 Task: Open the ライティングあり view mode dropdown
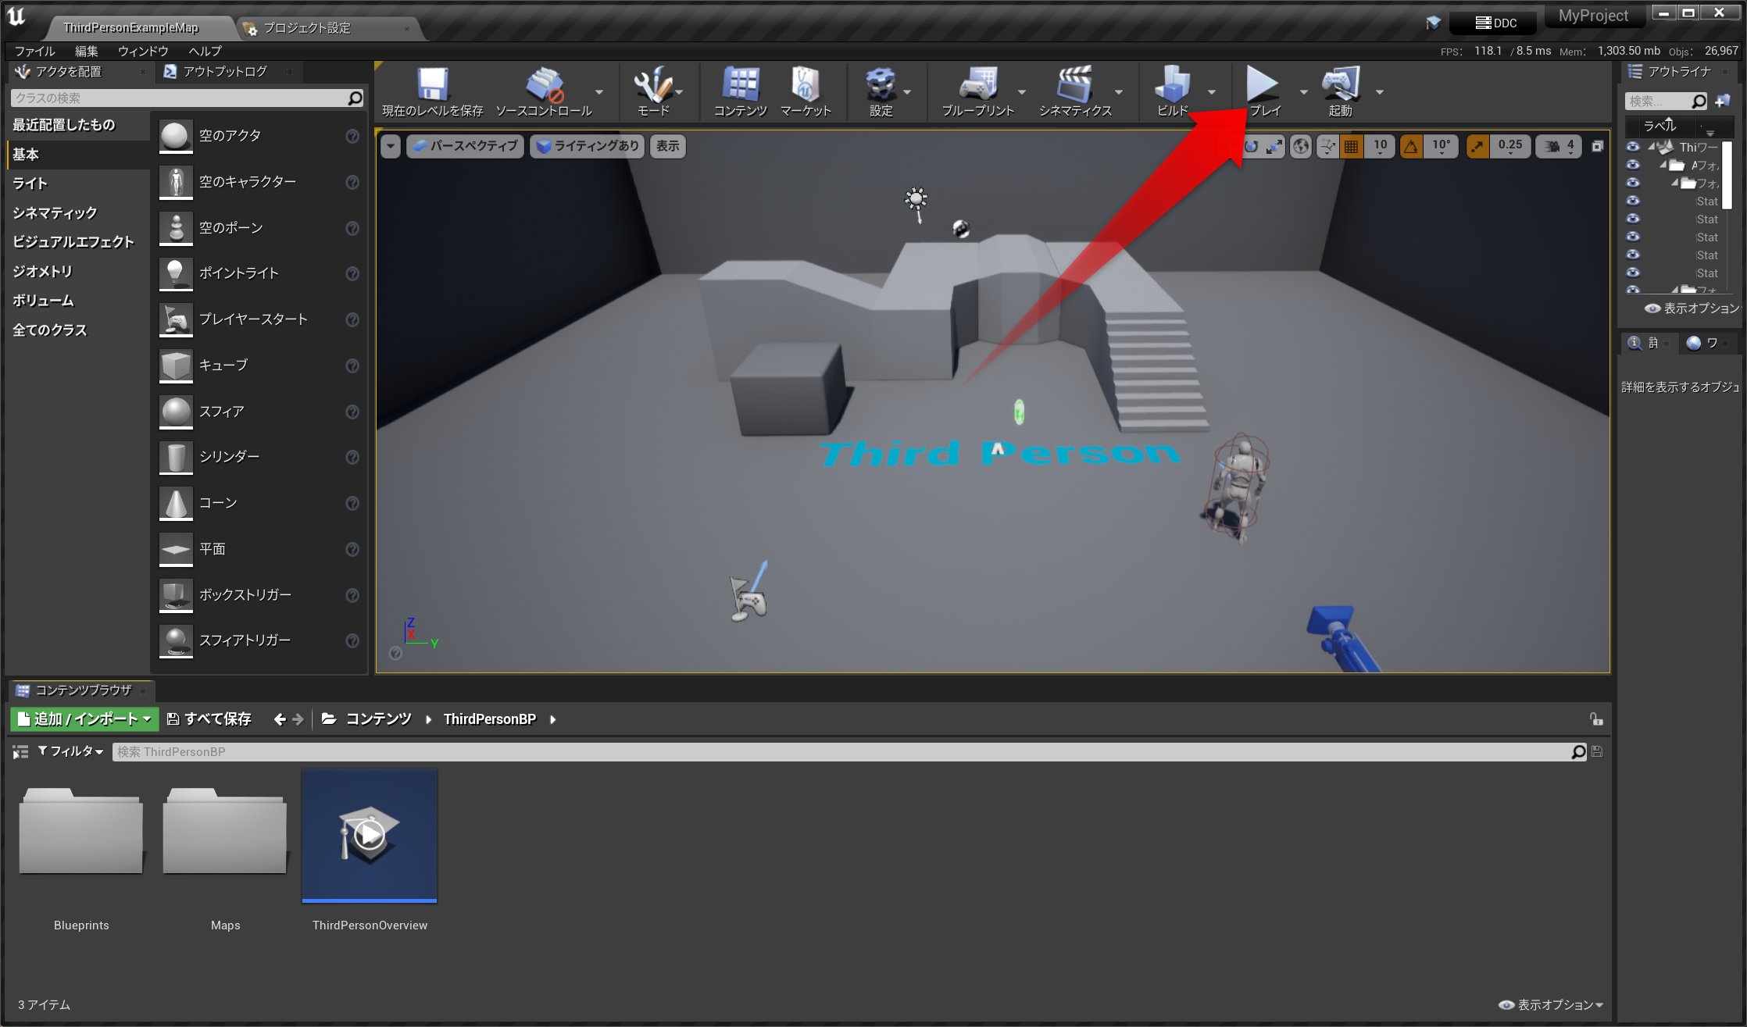tap(587, 146)
